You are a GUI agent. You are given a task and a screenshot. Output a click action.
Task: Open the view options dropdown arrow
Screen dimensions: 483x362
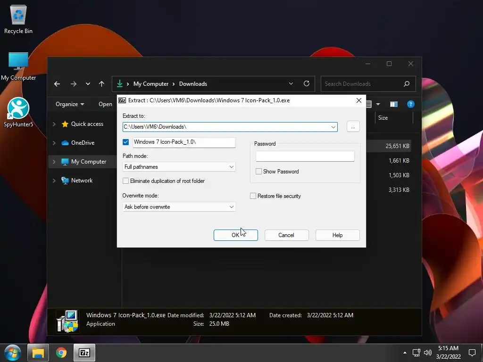378,104
